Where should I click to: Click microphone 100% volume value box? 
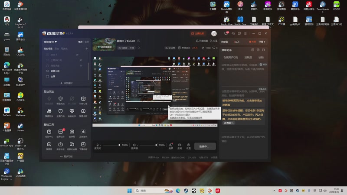click(125, 145)
